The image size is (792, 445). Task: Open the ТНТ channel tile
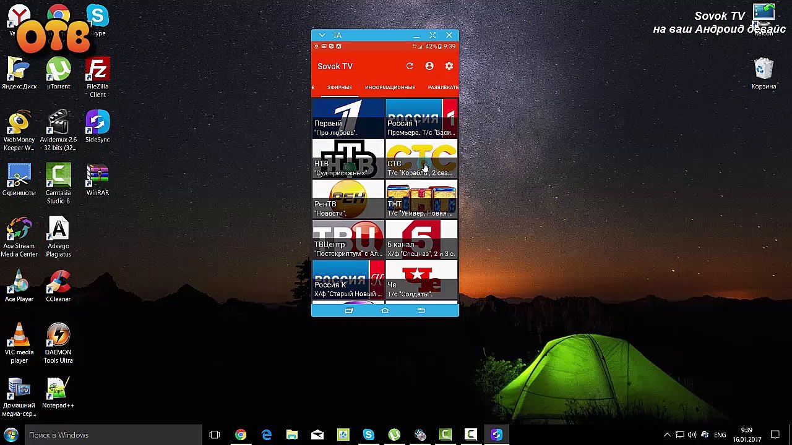point(421,199)
